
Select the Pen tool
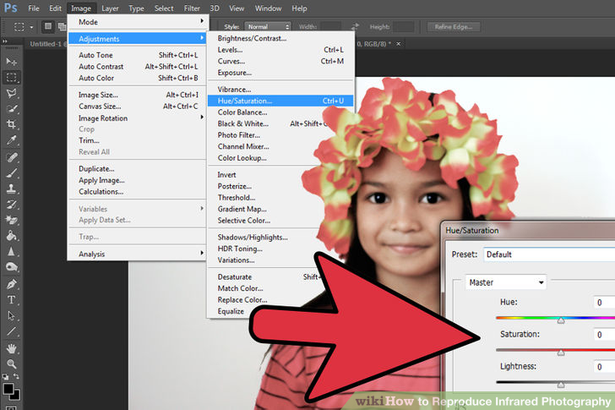(x=11, y=284)
